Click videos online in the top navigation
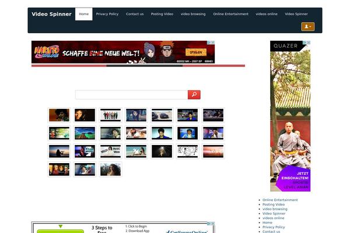This screenshot has height=233, width=350. (267, 14)
